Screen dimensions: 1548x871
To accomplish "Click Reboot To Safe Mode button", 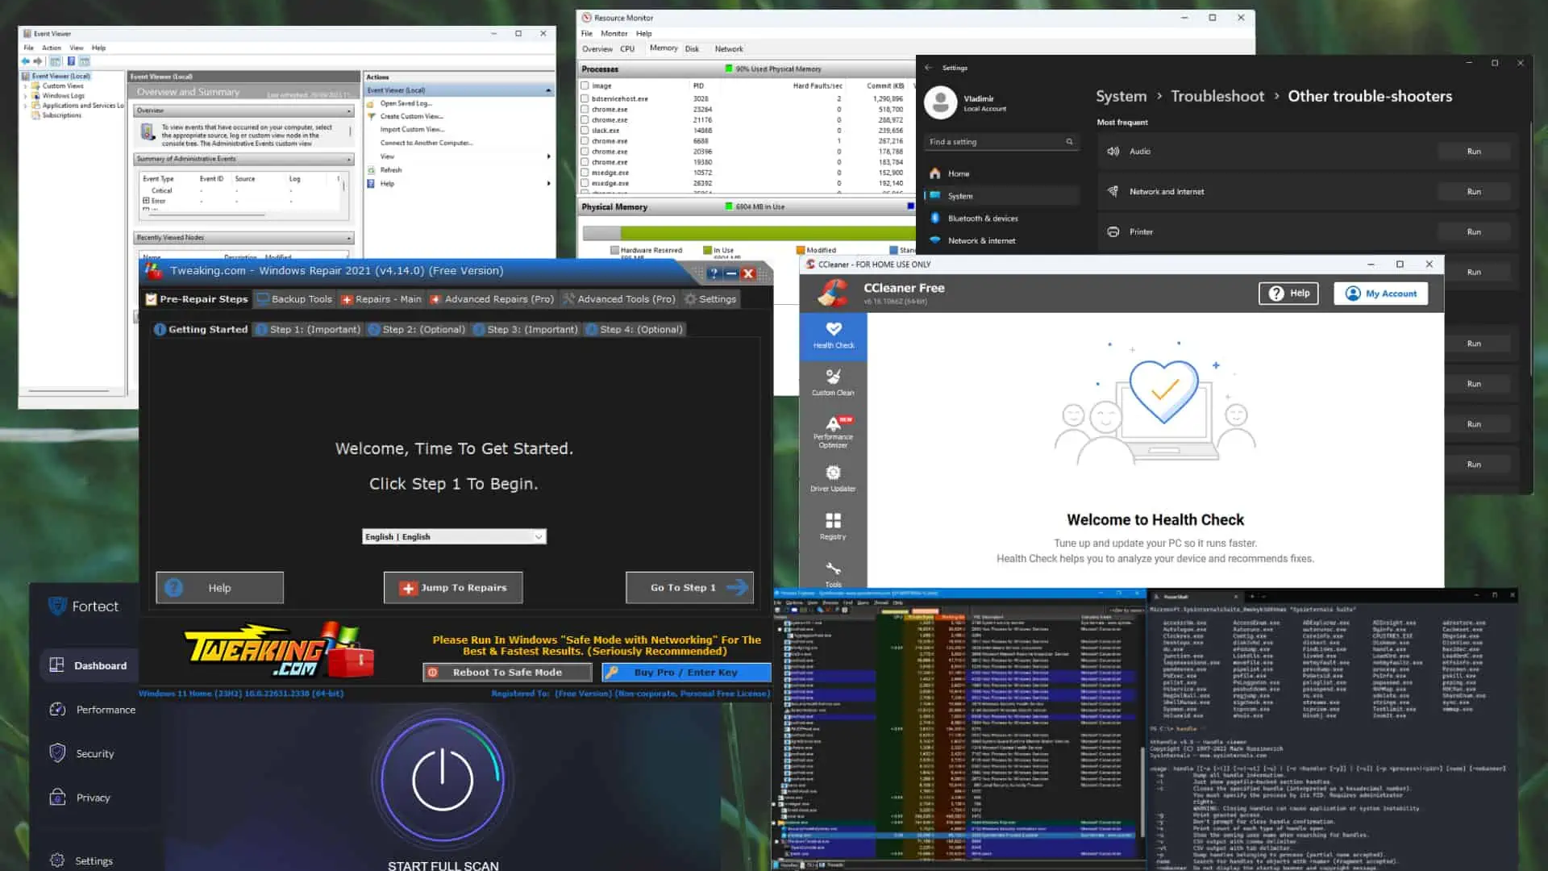I will tap(507, 673).
